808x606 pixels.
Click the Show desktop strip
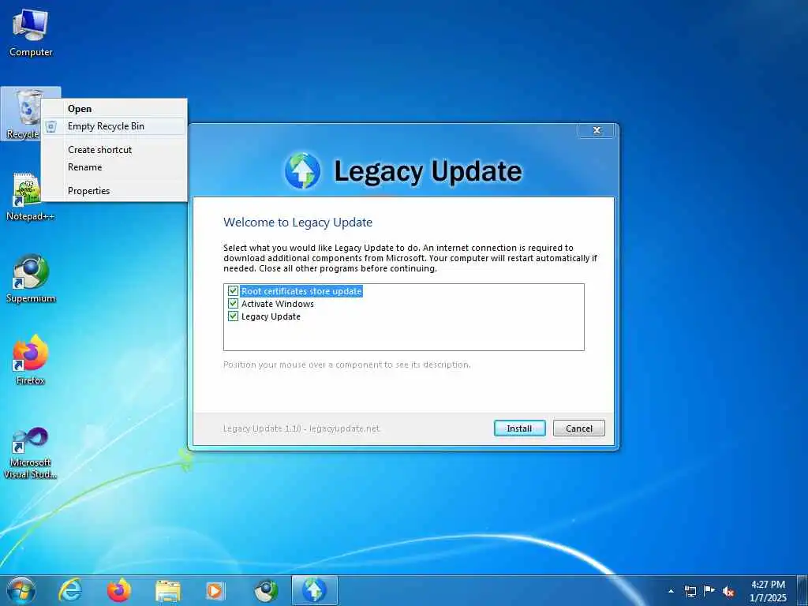tap(802, 590)
